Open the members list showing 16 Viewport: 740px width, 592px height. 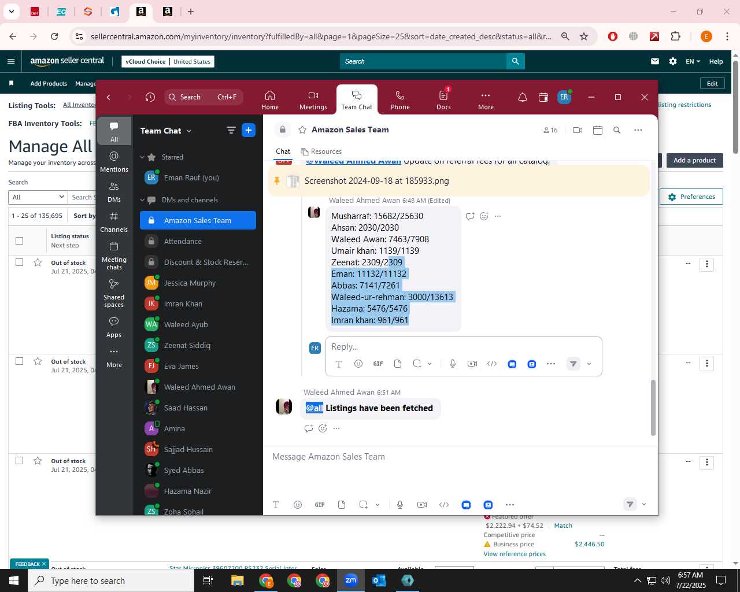pos(550,130)
